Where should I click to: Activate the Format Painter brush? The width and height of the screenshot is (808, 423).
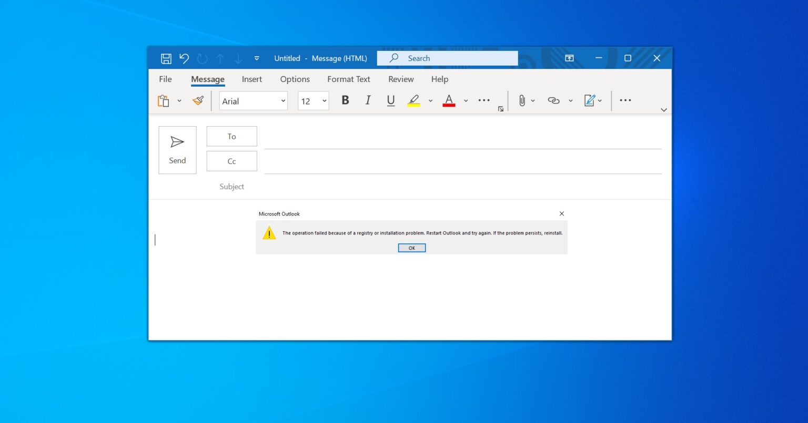[198, 100]
